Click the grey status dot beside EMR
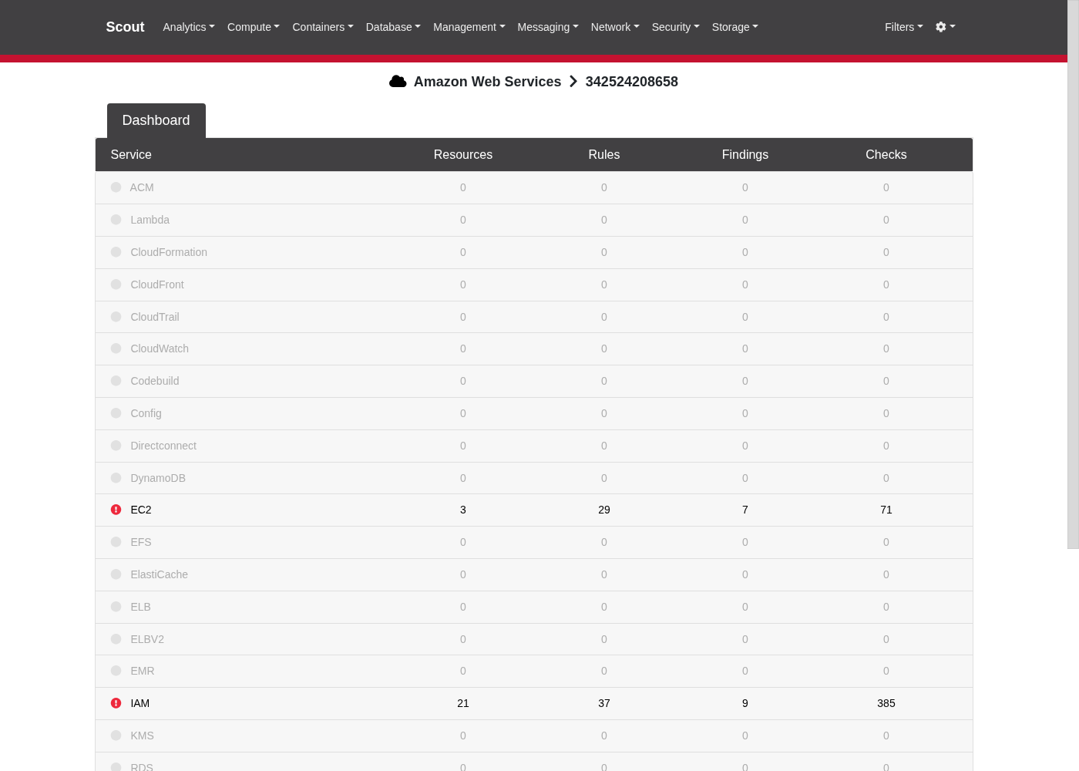The image size is (1079, 771). click(x=116, y=671)
